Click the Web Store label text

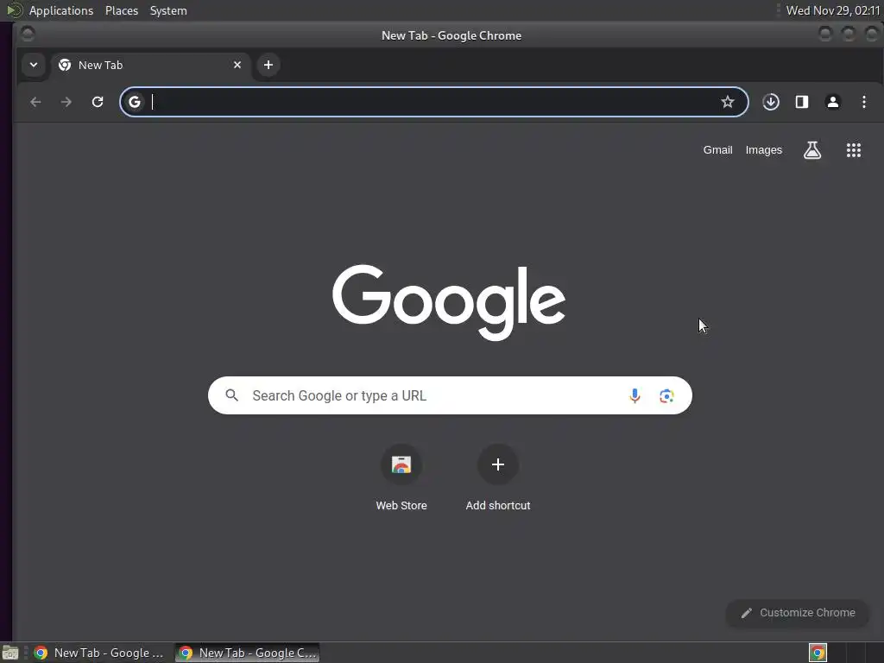(401, 506)
